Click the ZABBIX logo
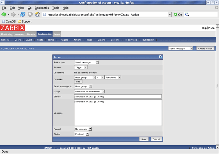Viewport: 219px width, 154px height. point(12,28)
